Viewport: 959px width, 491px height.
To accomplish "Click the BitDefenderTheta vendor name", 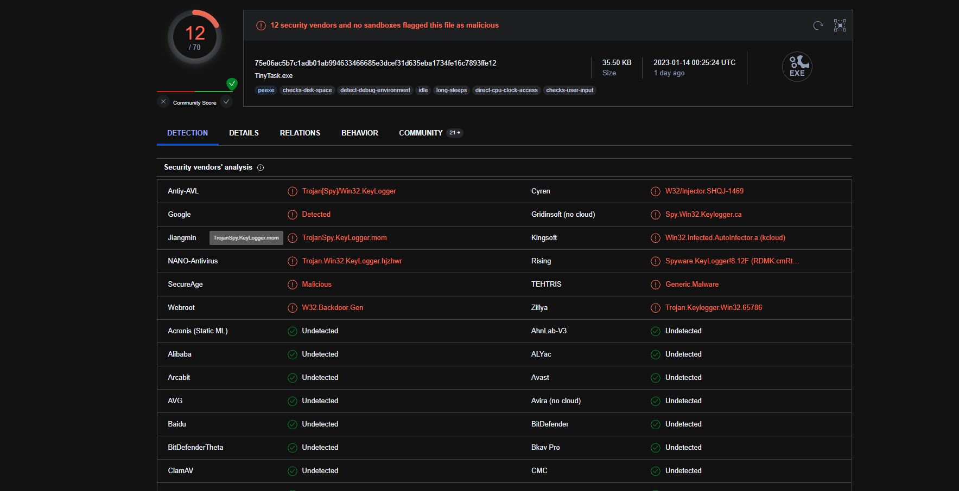I will [195, 448].
